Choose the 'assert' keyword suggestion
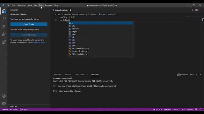This screenshot has height=114, width=204. pos(101,29)
